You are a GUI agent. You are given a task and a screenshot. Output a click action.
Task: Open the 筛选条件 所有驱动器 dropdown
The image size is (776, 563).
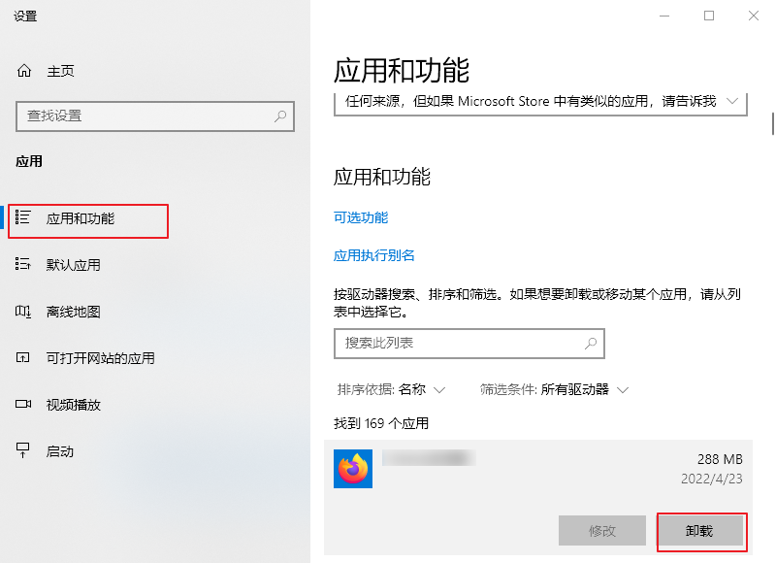click(554, 389)
